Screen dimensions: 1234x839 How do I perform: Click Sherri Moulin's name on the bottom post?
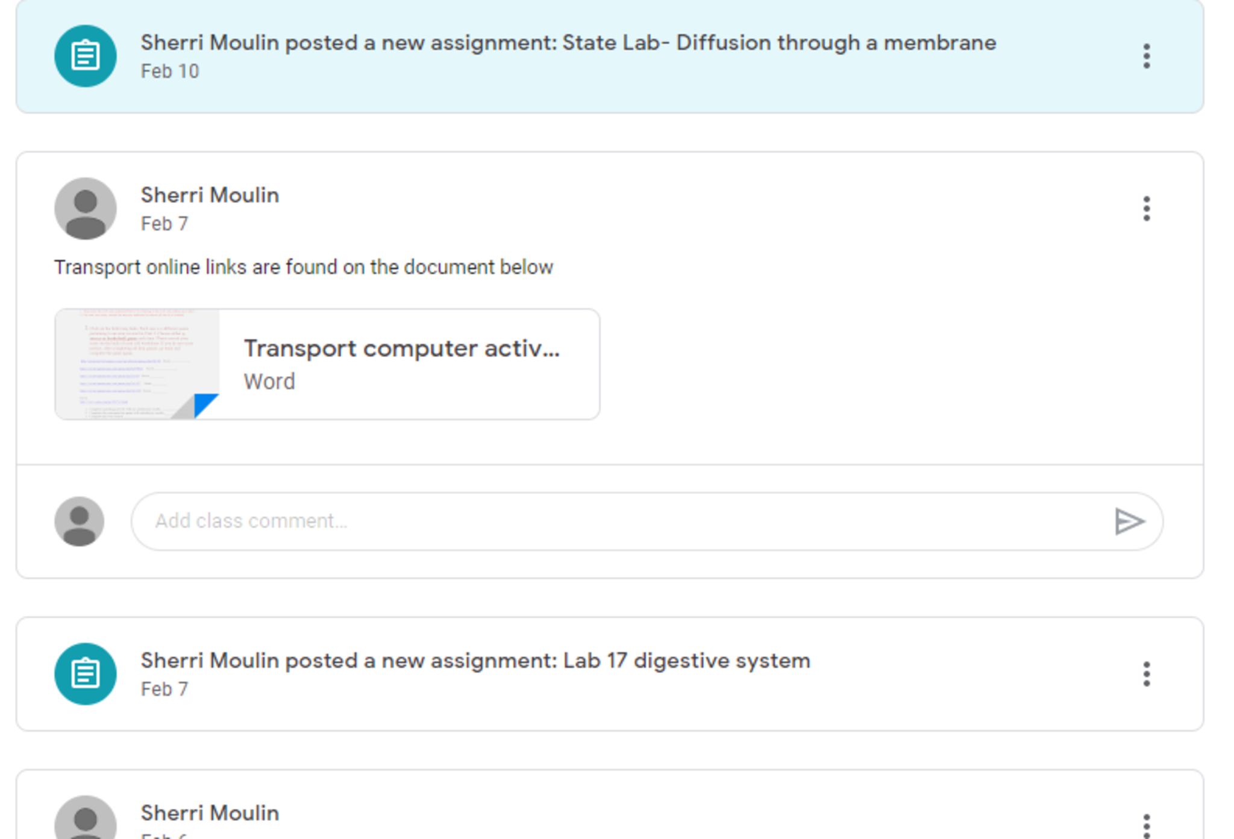point(210,813)
